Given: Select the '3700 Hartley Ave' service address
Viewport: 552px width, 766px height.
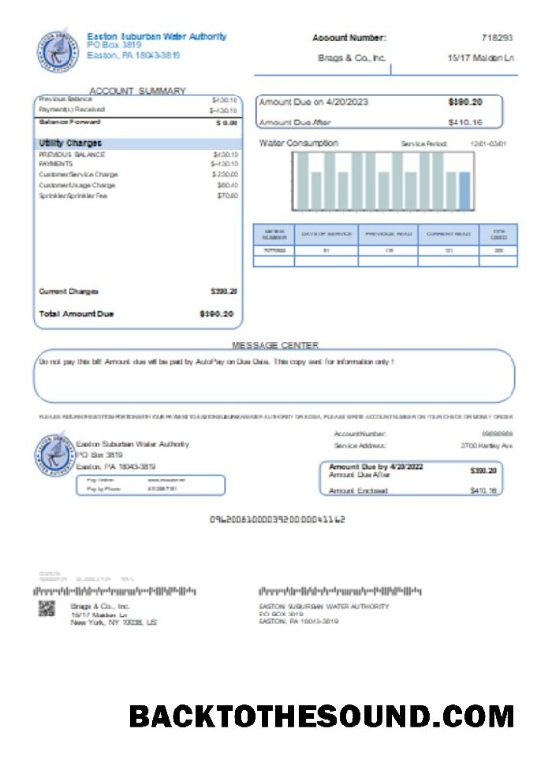Looking at the screenshot, I should click(x=487, y=446).
